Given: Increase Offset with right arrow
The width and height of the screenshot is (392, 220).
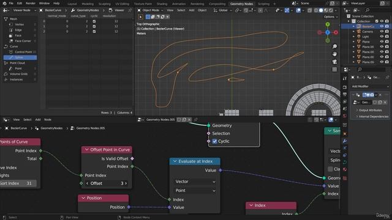Looking at the screenshot, I should (126, 183).
